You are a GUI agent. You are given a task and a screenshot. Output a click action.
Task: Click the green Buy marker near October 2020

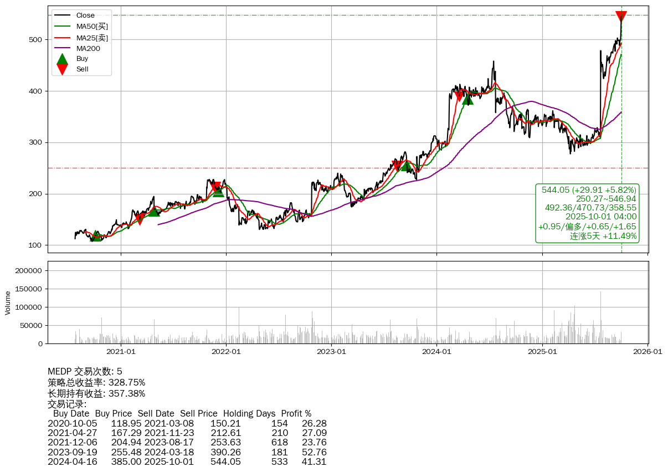tap(96, 236)
